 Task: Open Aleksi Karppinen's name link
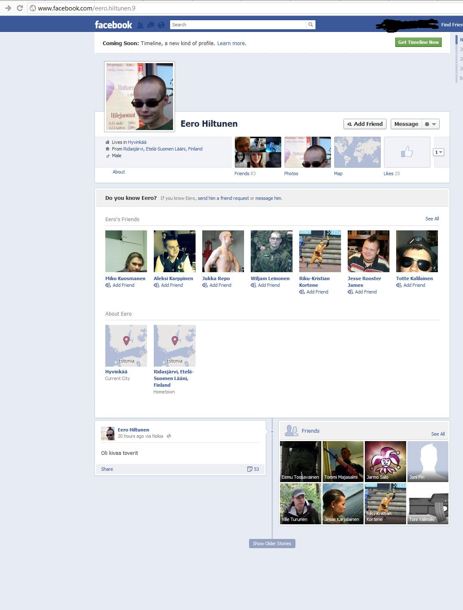(173, 278)
